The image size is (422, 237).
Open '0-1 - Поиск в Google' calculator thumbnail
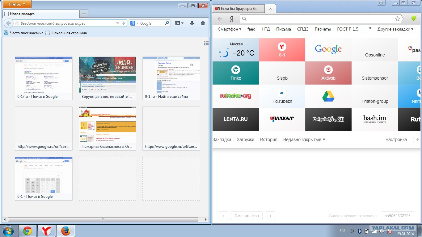tap(44, 178)
